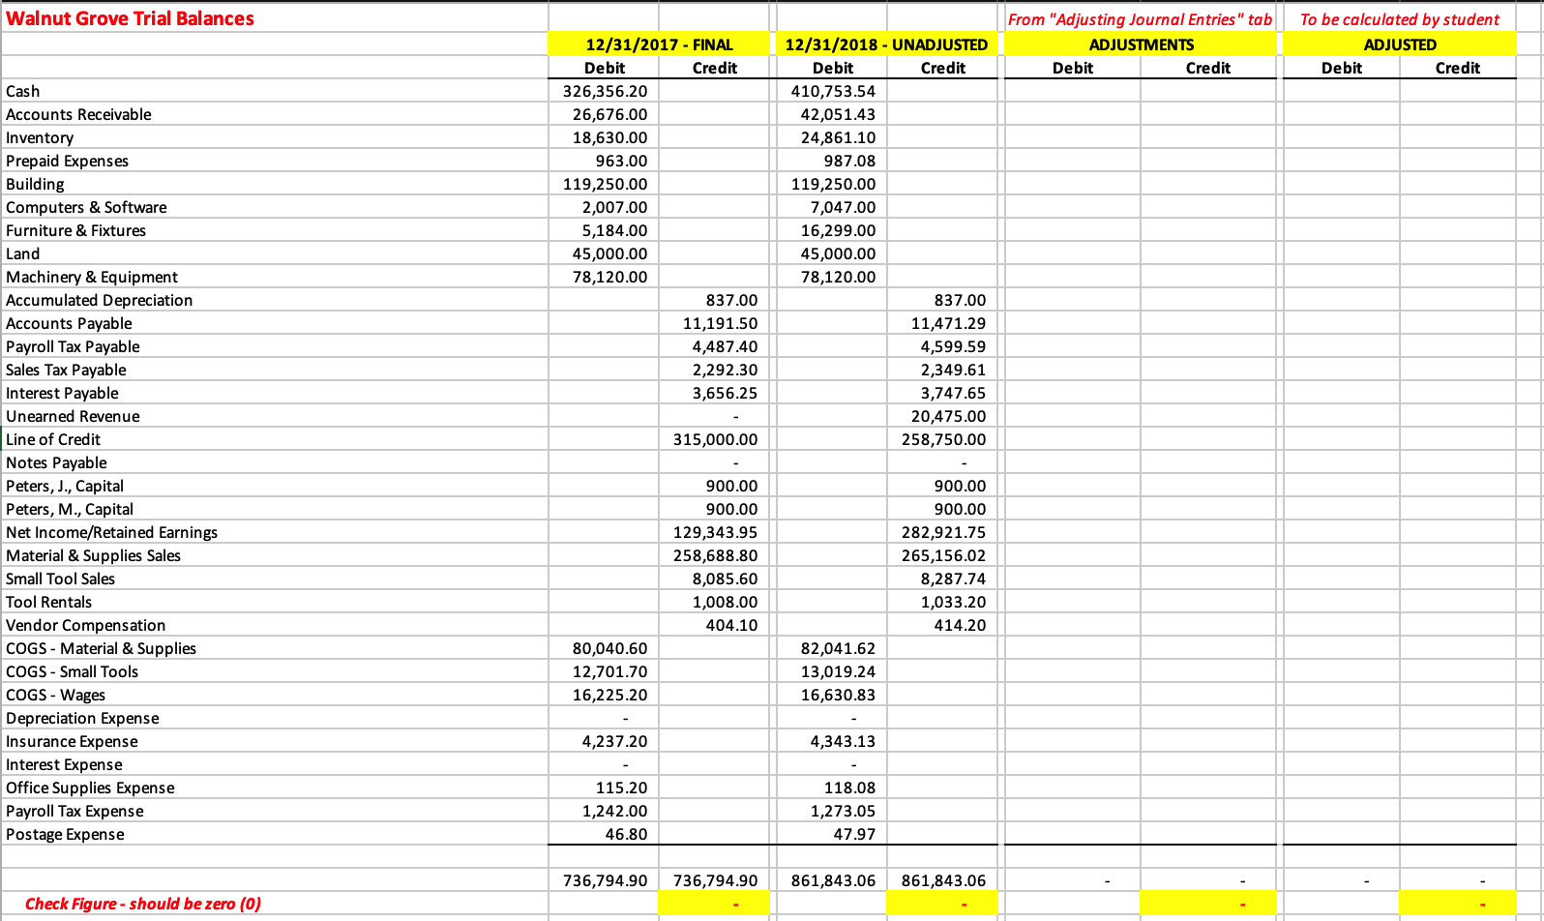
Task: Click Adjusted Debit cell in the Cash row
Action: (1342, 91)
